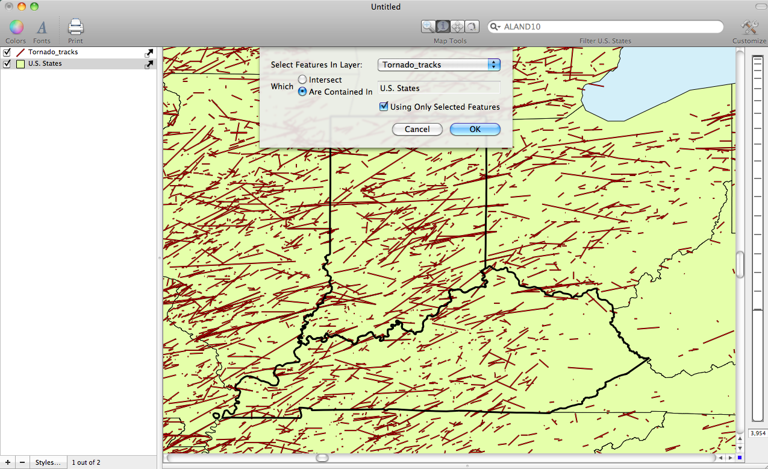Hide the U.S. States layer
Screen dimensions: 768x469
coord(7,64)
